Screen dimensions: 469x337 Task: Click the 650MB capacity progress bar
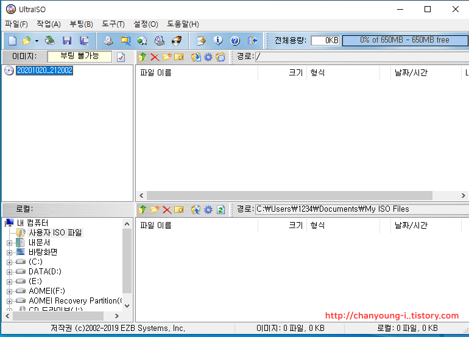click(404, 40)
